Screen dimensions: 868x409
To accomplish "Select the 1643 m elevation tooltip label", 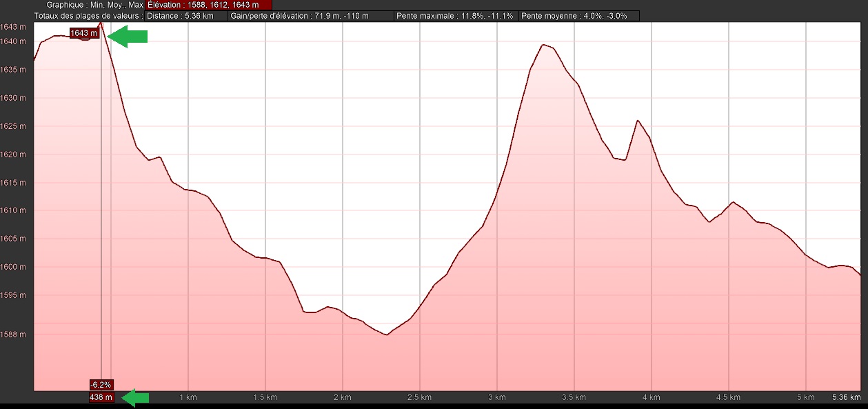I will [85, 33].
